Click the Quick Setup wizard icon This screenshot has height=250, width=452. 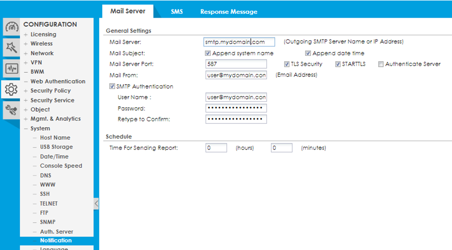tap(12, 47)
